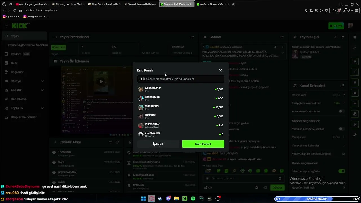
Task: Open Discord from the taskbar
Action: tap(168, 198)
